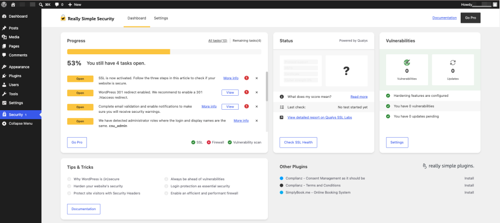Open Users menu item
The image size is (500, 223).
point(13,85)
